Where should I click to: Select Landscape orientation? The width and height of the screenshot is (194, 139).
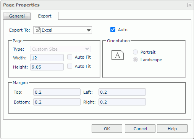point(135,60)
